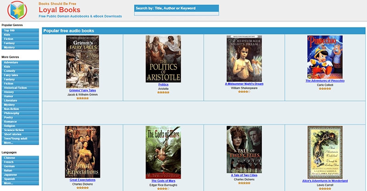Select Fiction under Popular Genres
Image resolution: width=367 pixels, height=191 pixels.
tap(20, 39)
